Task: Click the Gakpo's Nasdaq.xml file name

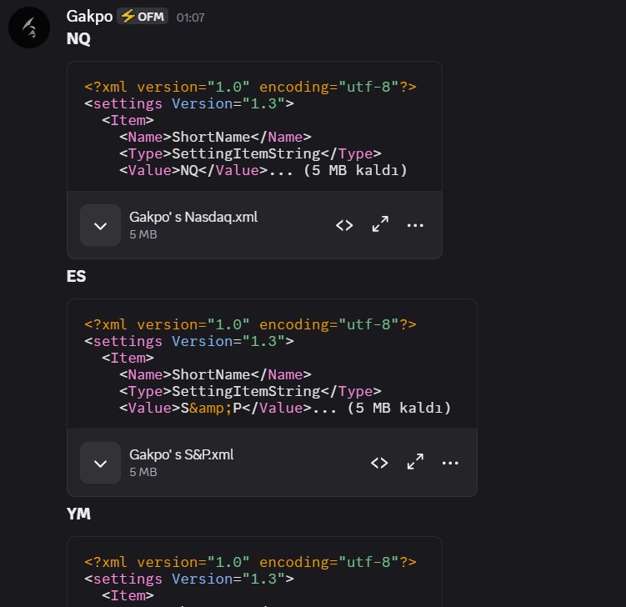Action: tap(193, 218)
